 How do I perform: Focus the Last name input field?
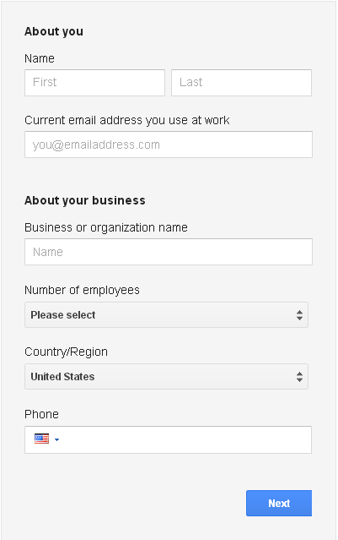pos(241,83)
